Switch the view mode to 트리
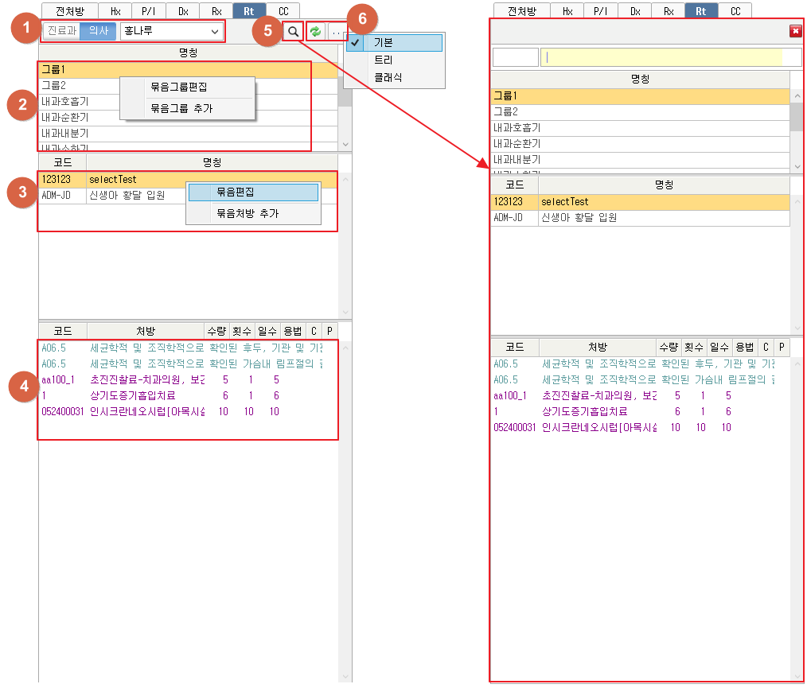Screen dimensions: 807x688 point(384,60)
